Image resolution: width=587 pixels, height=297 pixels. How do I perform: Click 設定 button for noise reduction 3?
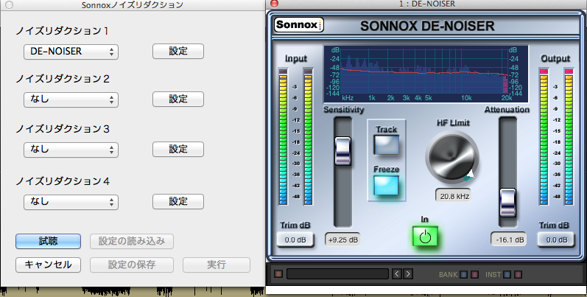pyautogui.click(x=178, y=150)
